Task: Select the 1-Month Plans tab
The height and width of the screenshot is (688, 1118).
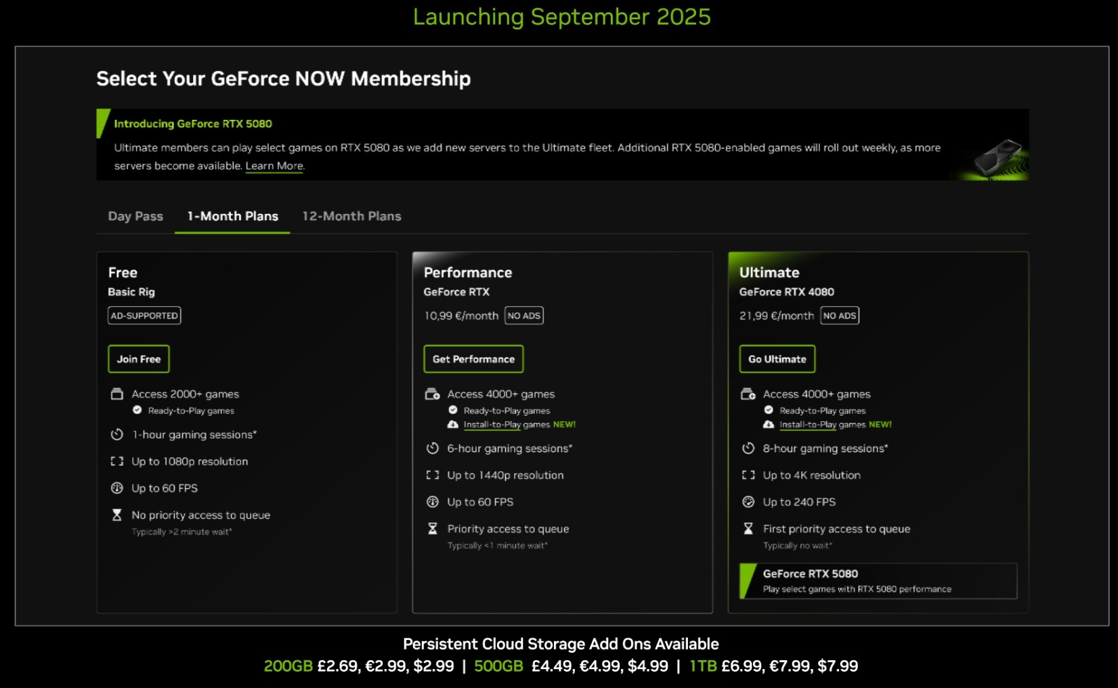Action: 232,216
